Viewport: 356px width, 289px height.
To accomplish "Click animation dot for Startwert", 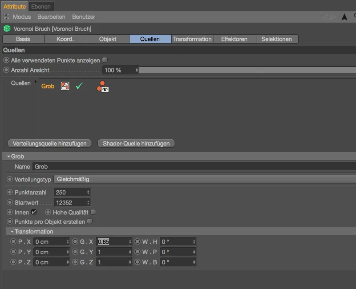I will pos(10,202).
